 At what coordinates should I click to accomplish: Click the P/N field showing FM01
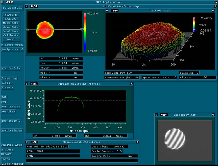pyautogui.click(x=53, y=151)
